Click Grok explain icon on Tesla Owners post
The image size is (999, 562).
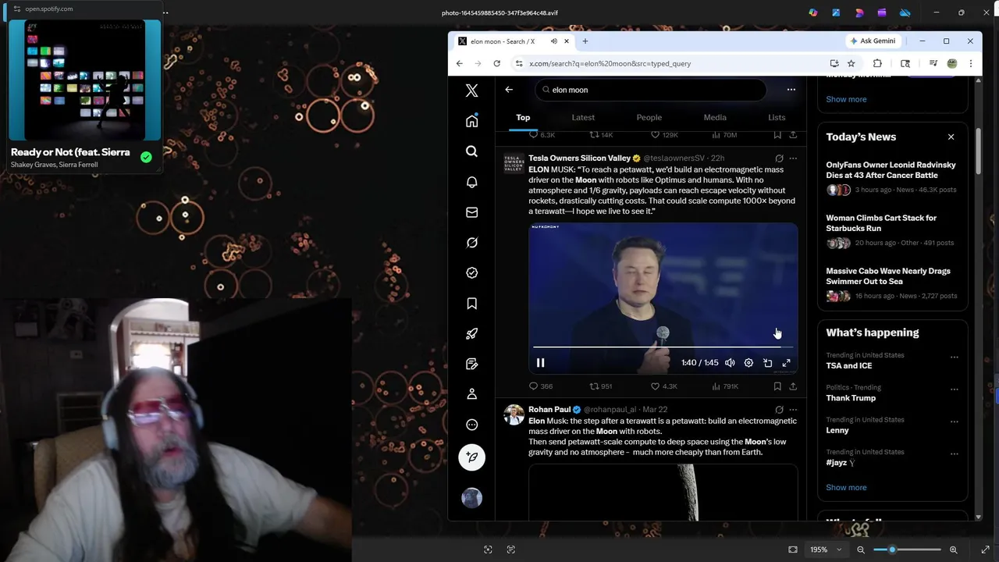coord(779,158)
